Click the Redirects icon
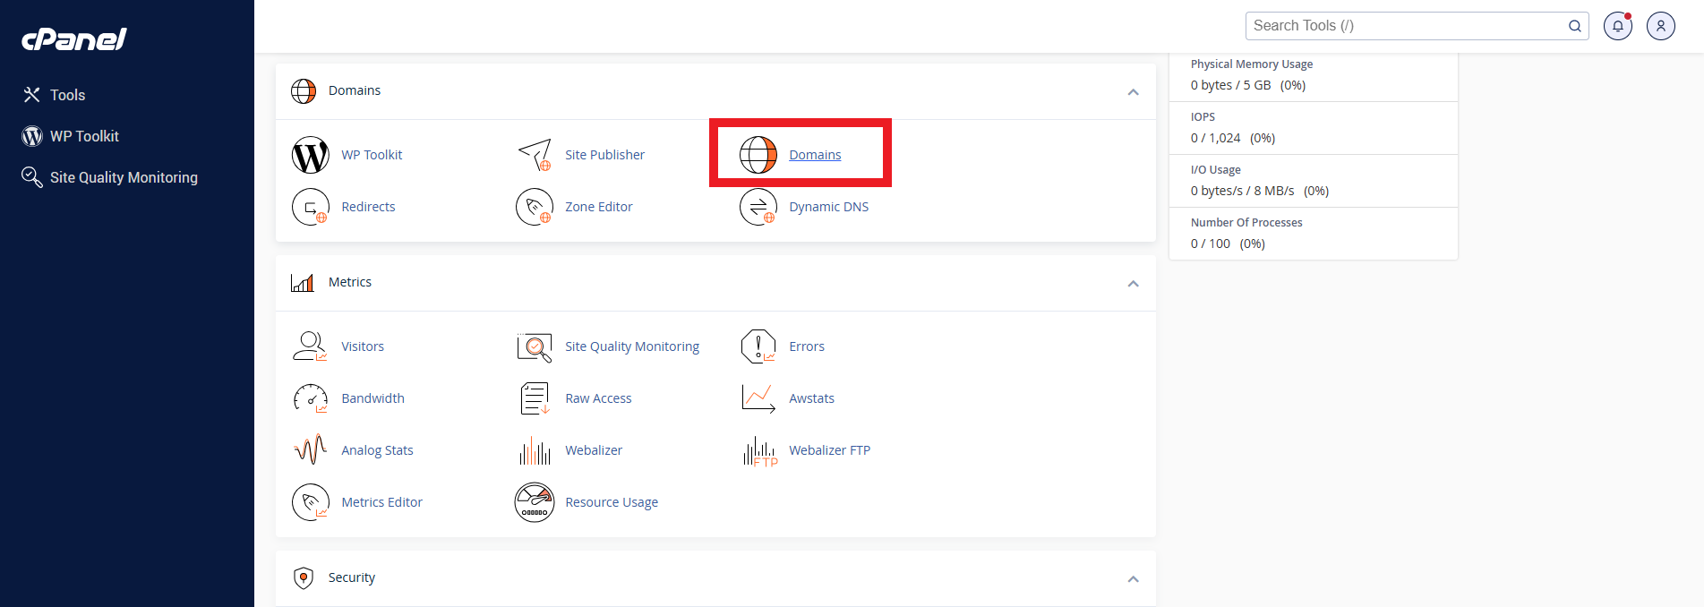 click(x=310, y=207)
